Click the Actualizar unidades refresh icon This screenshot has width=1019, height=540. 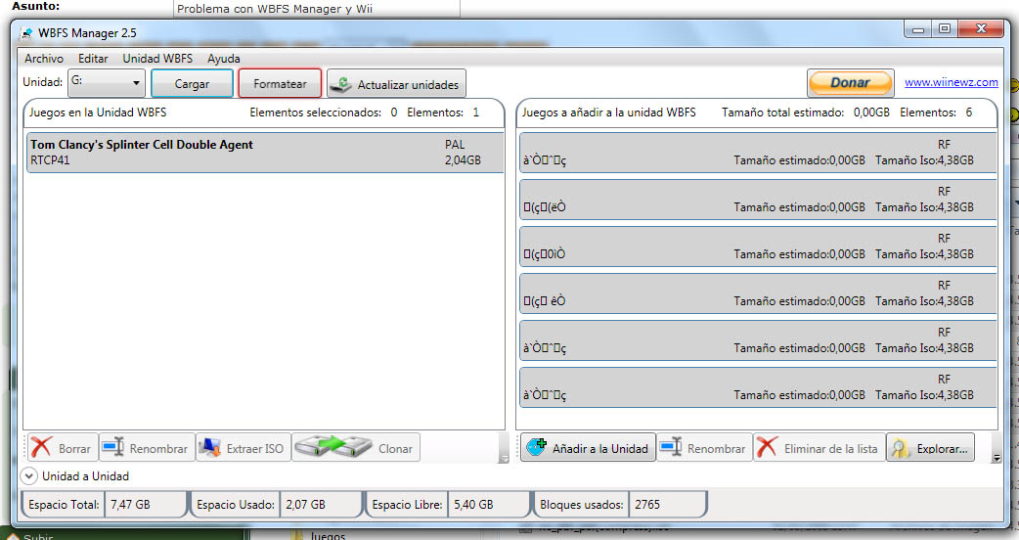tap(340, 84)
